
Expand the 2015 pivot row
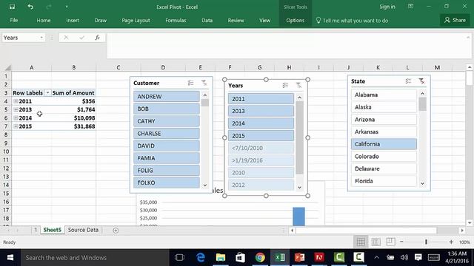[16, 126]
